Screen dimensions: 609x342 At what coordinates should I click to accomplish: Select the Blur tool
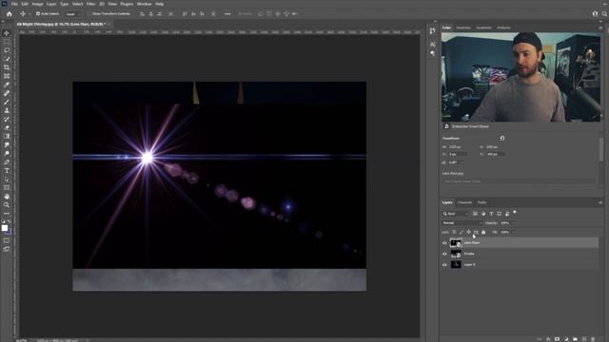coord(7,144)
